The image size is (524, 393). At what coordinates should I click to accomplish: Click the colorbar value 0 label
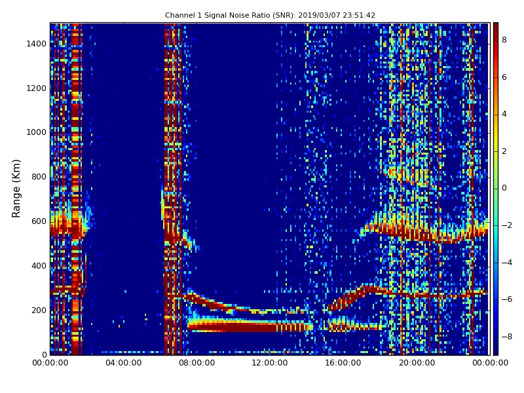click(x=504, y=188)
